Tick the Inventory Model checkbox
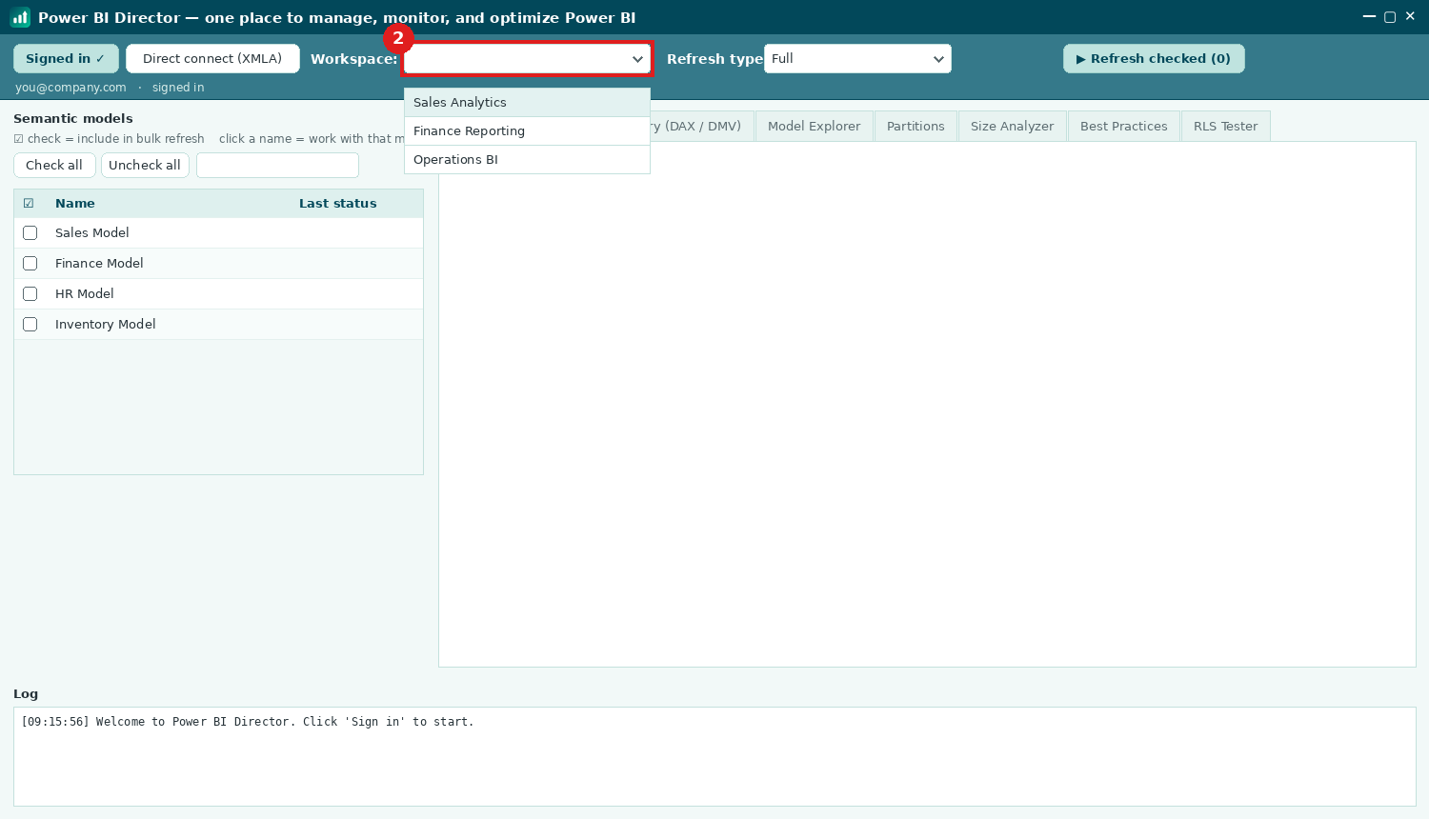This screenshot has width=1429, height=819. point(30,325)
